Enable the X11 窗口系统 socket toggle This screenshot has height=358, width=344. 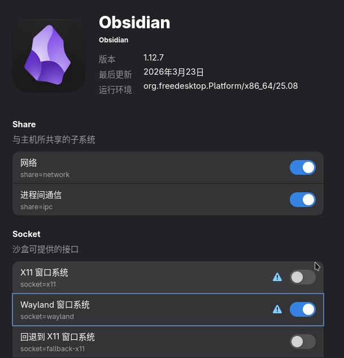(303, 277)
